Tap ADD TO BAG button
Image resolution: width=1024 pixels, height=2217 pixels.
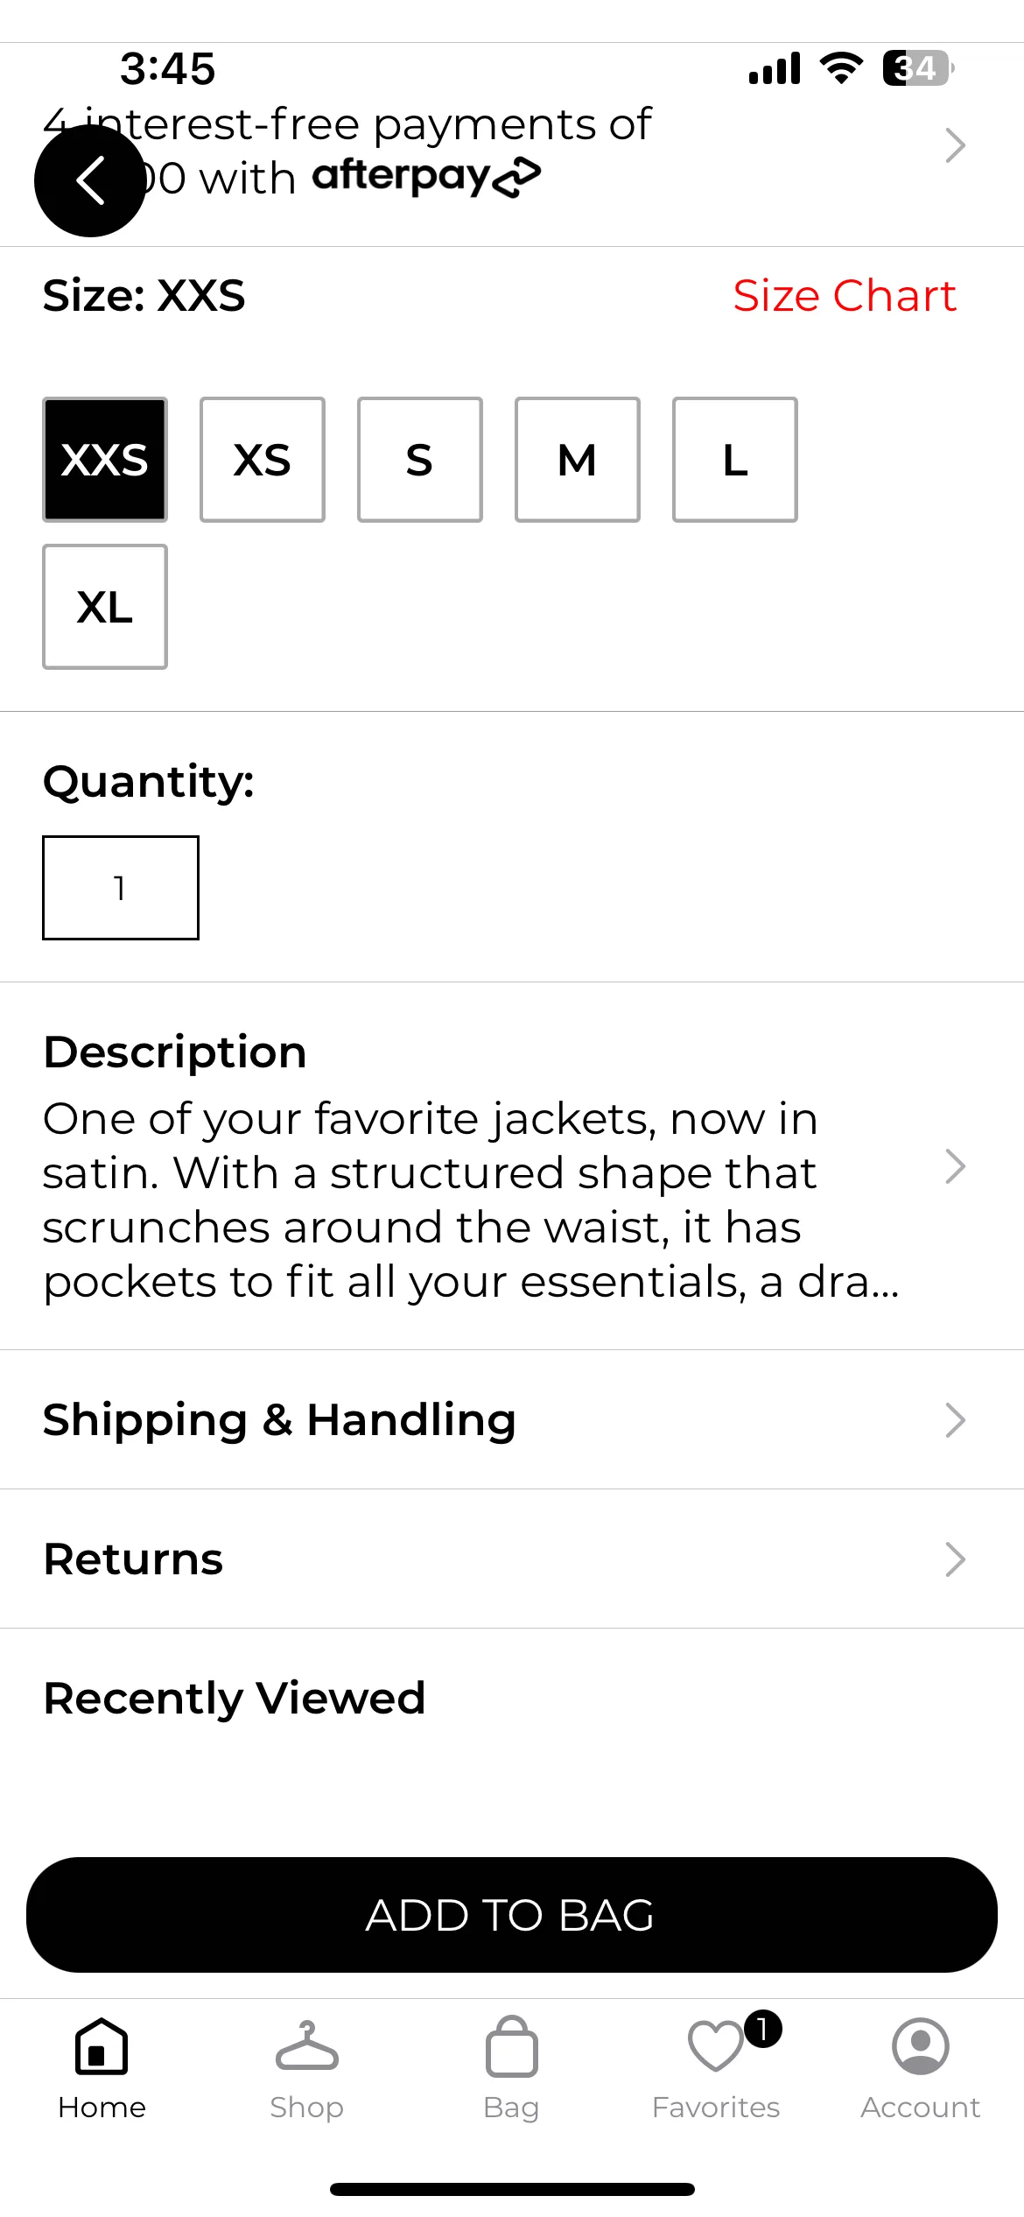coord(512,1915)
